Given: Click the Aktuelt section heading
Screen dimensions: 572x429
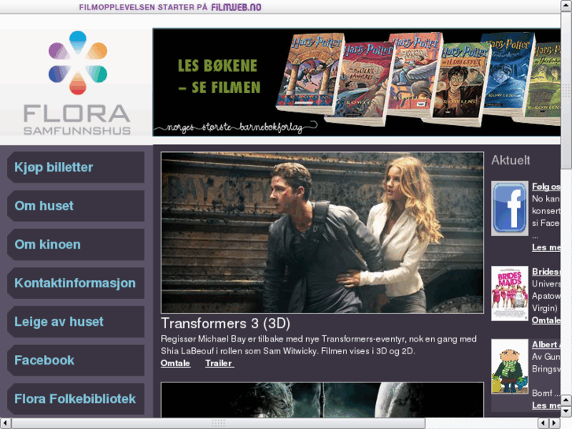Looking at the screenshot, I should 511,161.
